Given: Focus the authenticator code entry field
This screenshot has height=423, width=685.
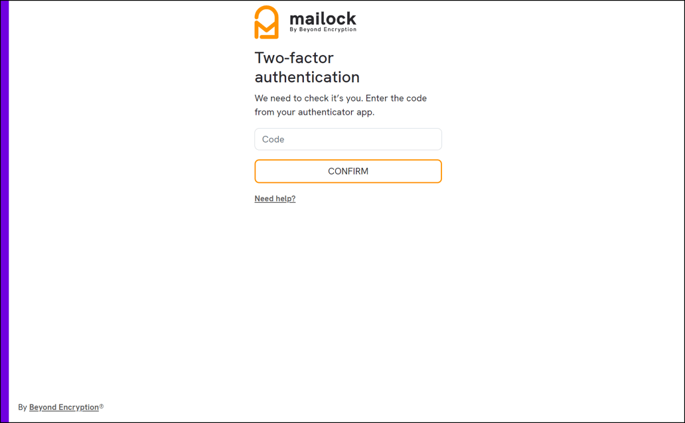Looking at the screenshot, I should (x=348, y=139).
